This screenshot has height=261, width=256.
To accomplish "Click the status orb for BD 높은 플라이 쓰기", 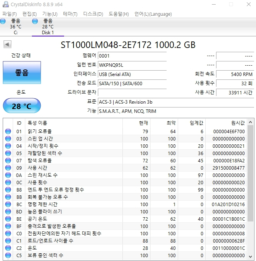I will tap(8, 211).
